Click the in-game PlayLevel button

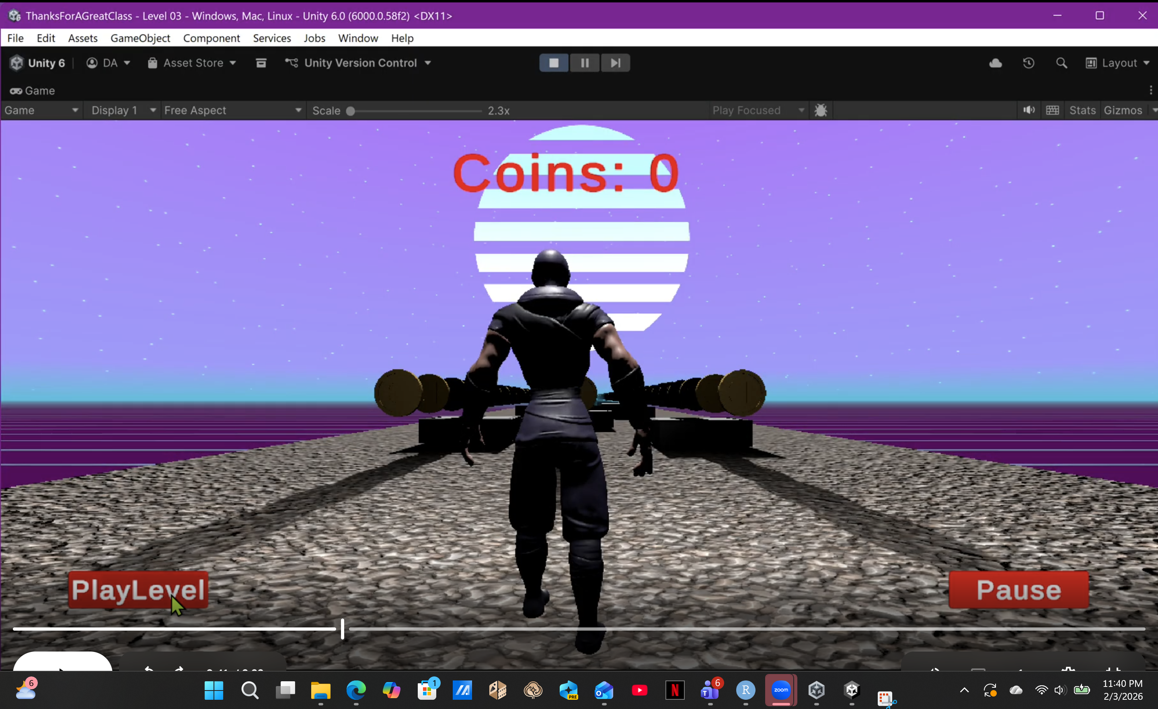point(138,590)
